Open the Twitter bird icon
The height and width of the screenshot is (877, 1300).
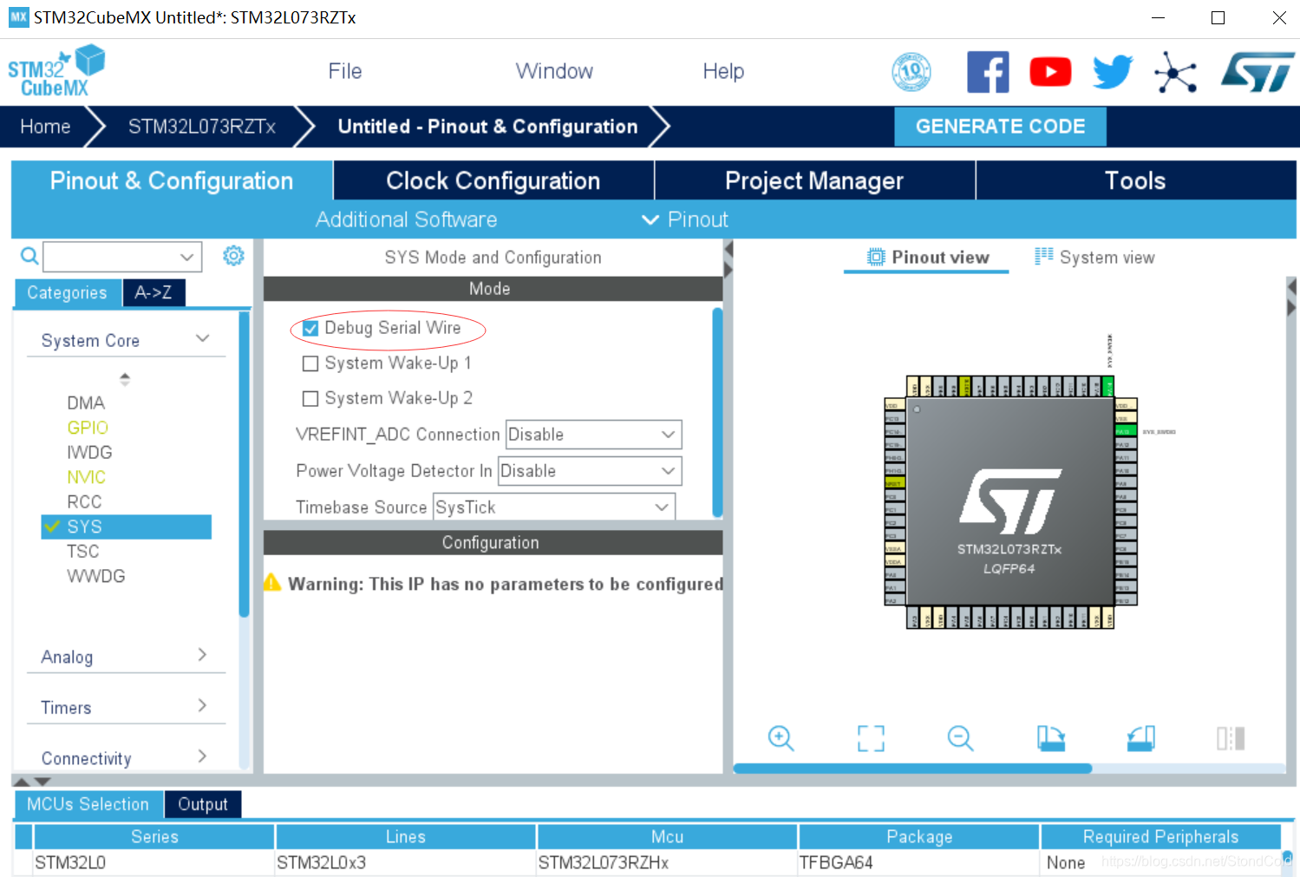(x=1113, y=71)
